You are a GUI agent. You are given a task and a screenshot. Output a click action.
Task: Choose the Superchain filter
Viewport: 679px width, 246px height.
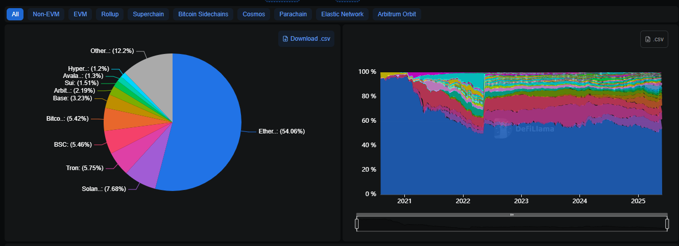pos(148,14)
